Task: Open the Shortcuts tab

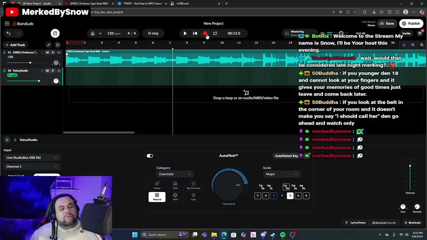Action: point(412,223)
